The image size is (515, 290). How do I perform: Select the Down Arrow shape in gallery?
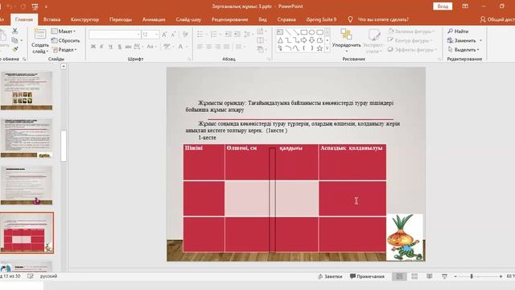(311, 40)
